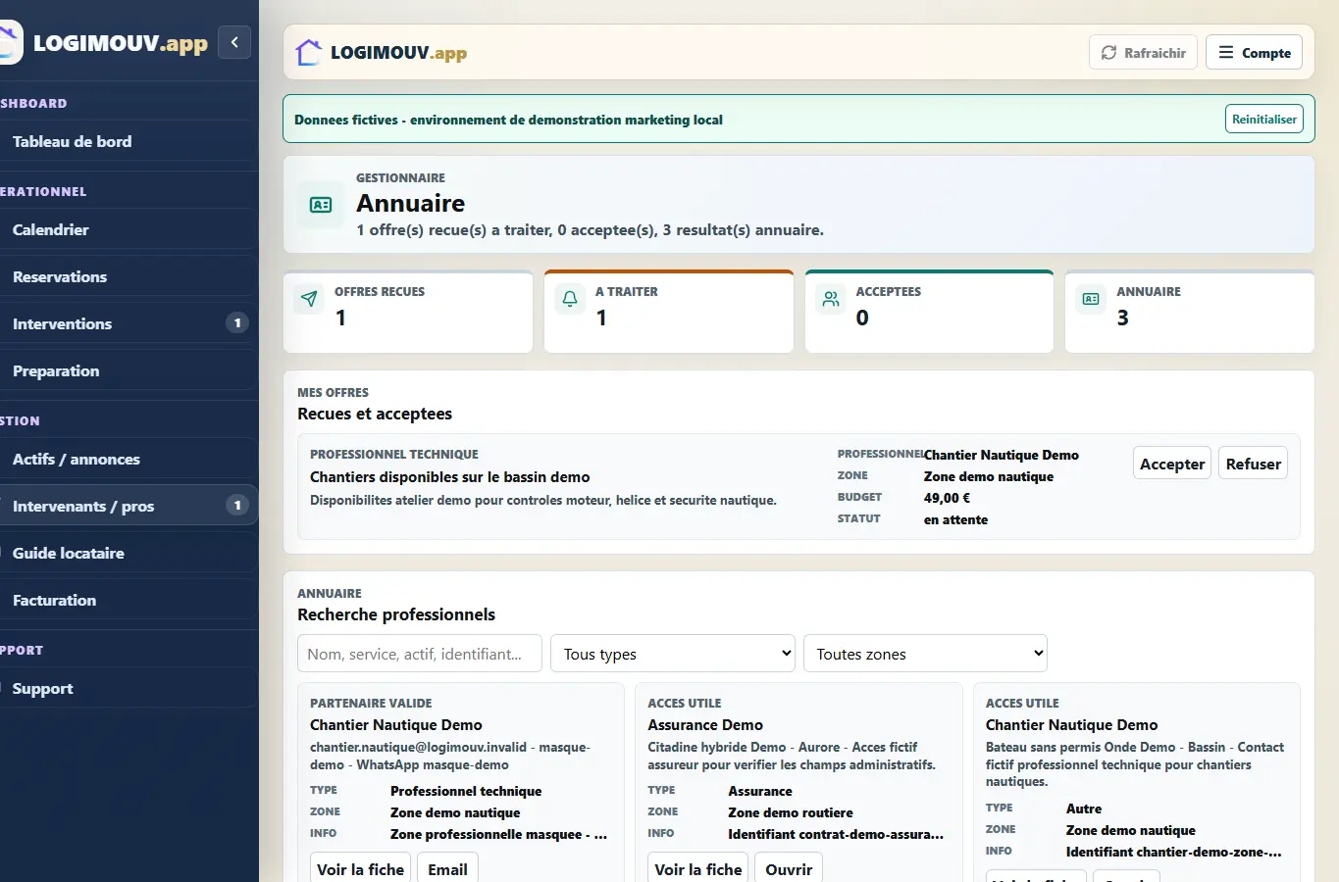Open Support in sidebar
1339x882 pixels.
pos(128,688)
